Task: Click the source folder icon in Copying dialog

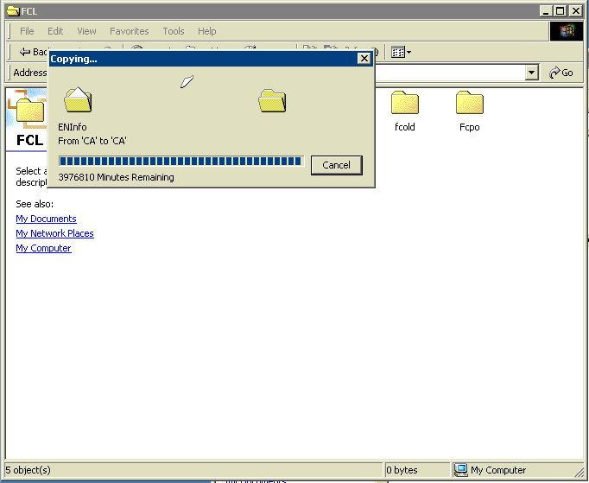Action: (x=78, y=101)
